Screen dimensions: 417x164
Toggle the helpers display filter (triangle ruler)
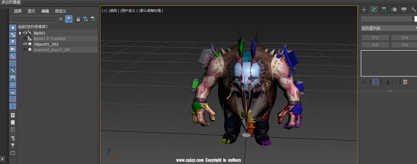(13, 56)
